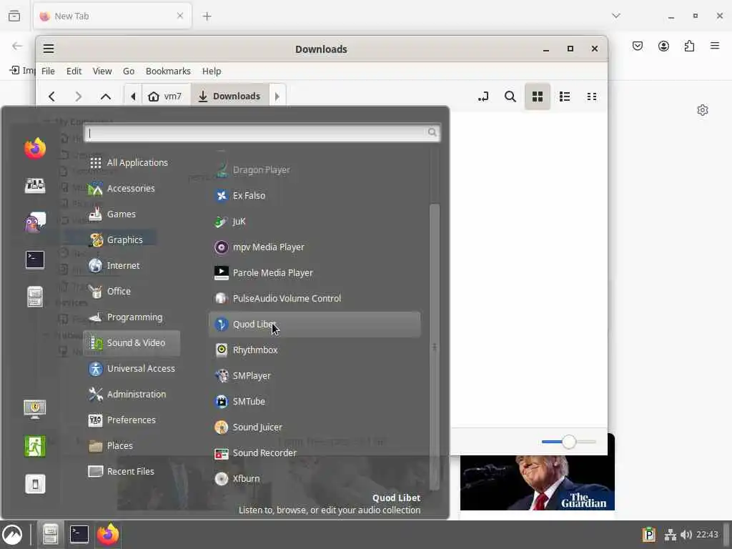Click Downloads path bar button
The image size is (732, 549).
[229, 97]
